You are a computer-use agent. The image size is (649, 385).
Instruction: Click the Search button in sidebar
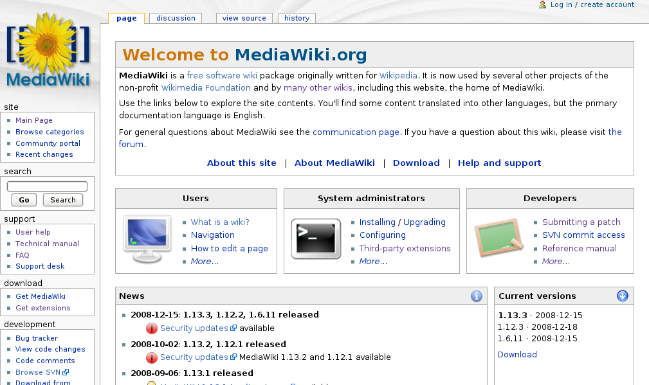[x=63, y=200]
